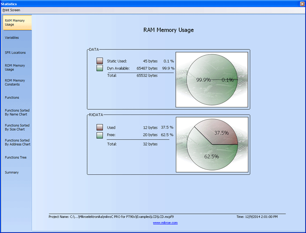Click the Project Name path text

coord(111,217)
